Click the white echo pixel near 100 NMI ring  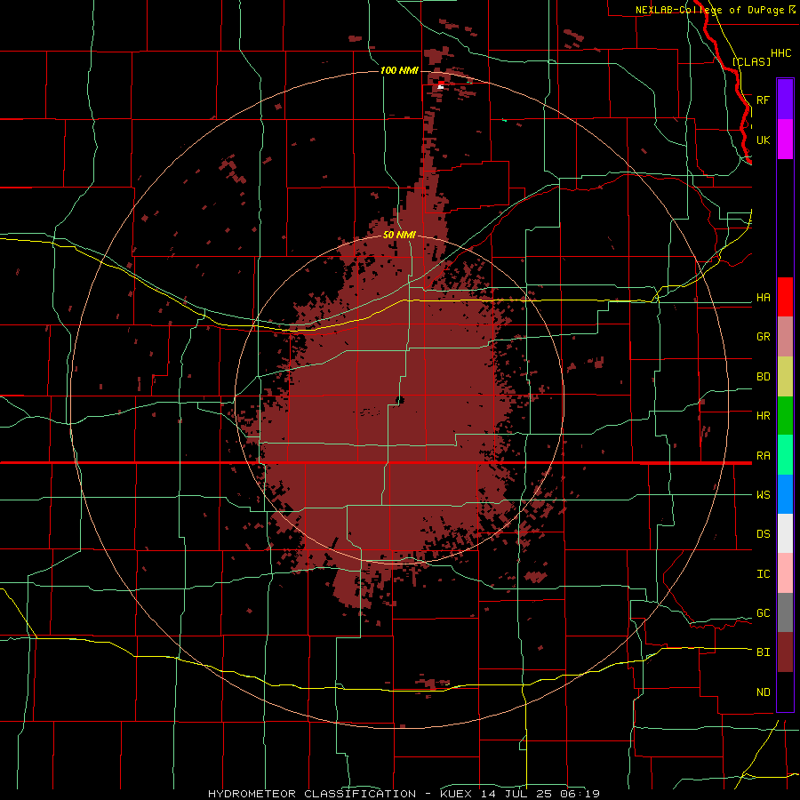pyautogui.click(x=441, y=86)
